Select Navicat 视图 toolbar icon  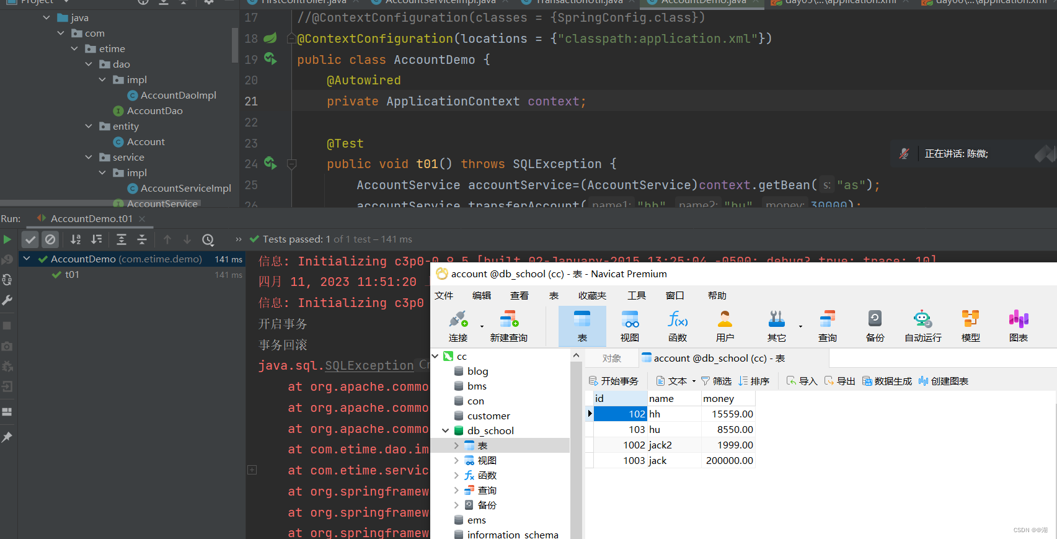[x=630, y=326]
